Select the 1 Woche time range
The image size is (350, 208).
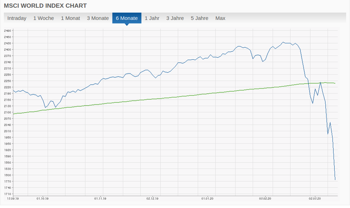43,18
